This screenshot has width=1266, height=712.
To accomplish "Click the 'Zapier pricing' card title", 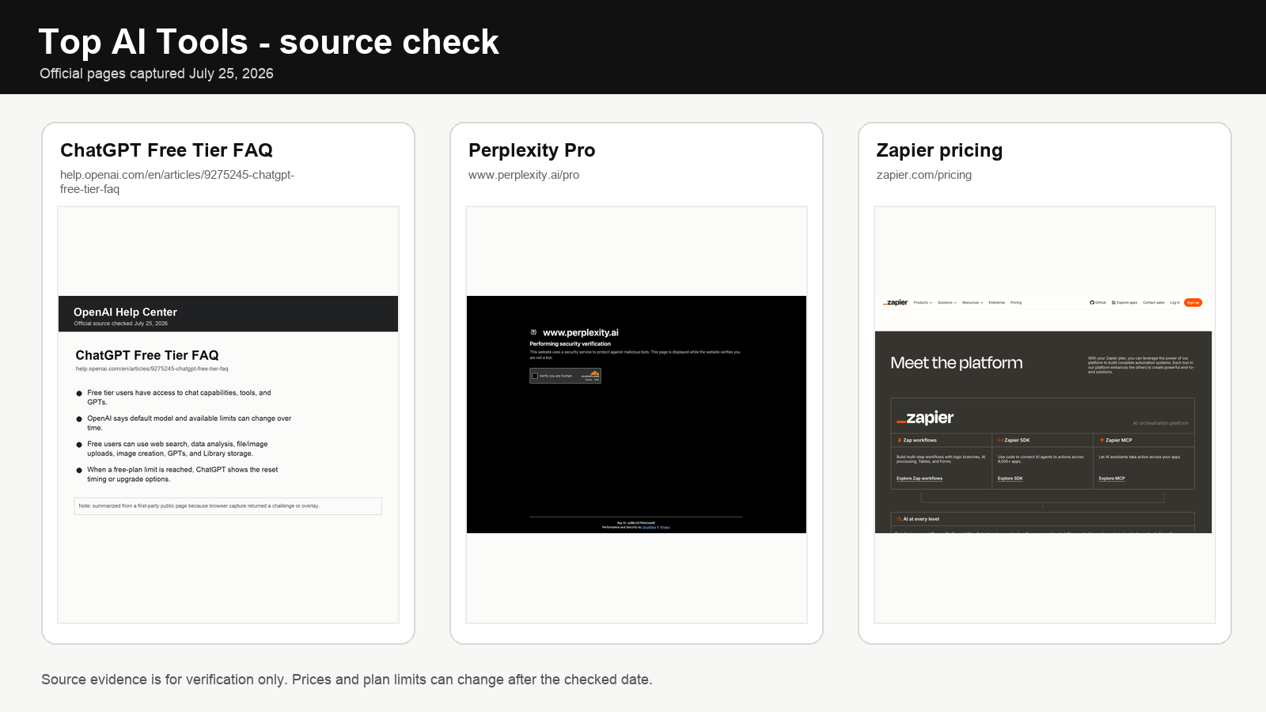I will 939,150.
